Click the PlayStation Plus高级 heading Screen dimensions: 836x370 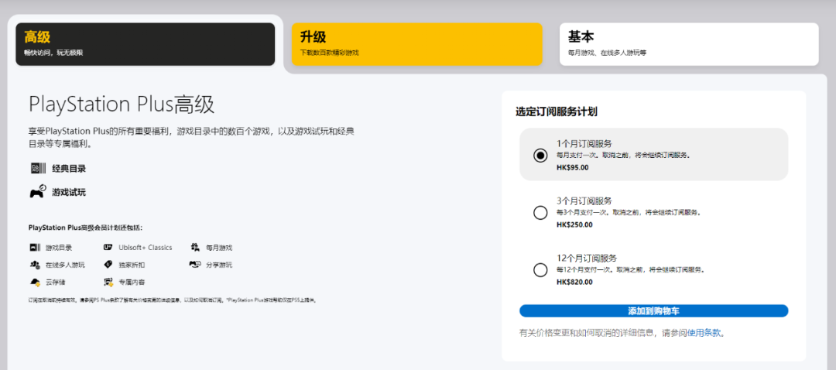(122, 104)
